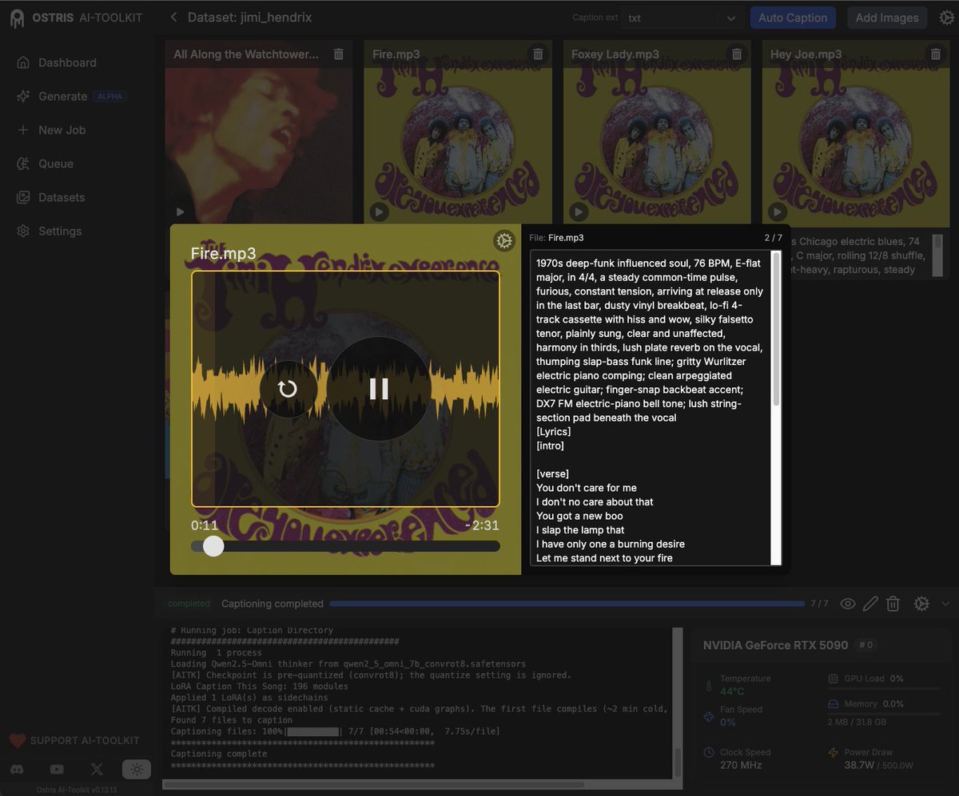959x796 pixels.
Task: Play the All Along the Watchtower track
Action: click(x=180, y=212)
